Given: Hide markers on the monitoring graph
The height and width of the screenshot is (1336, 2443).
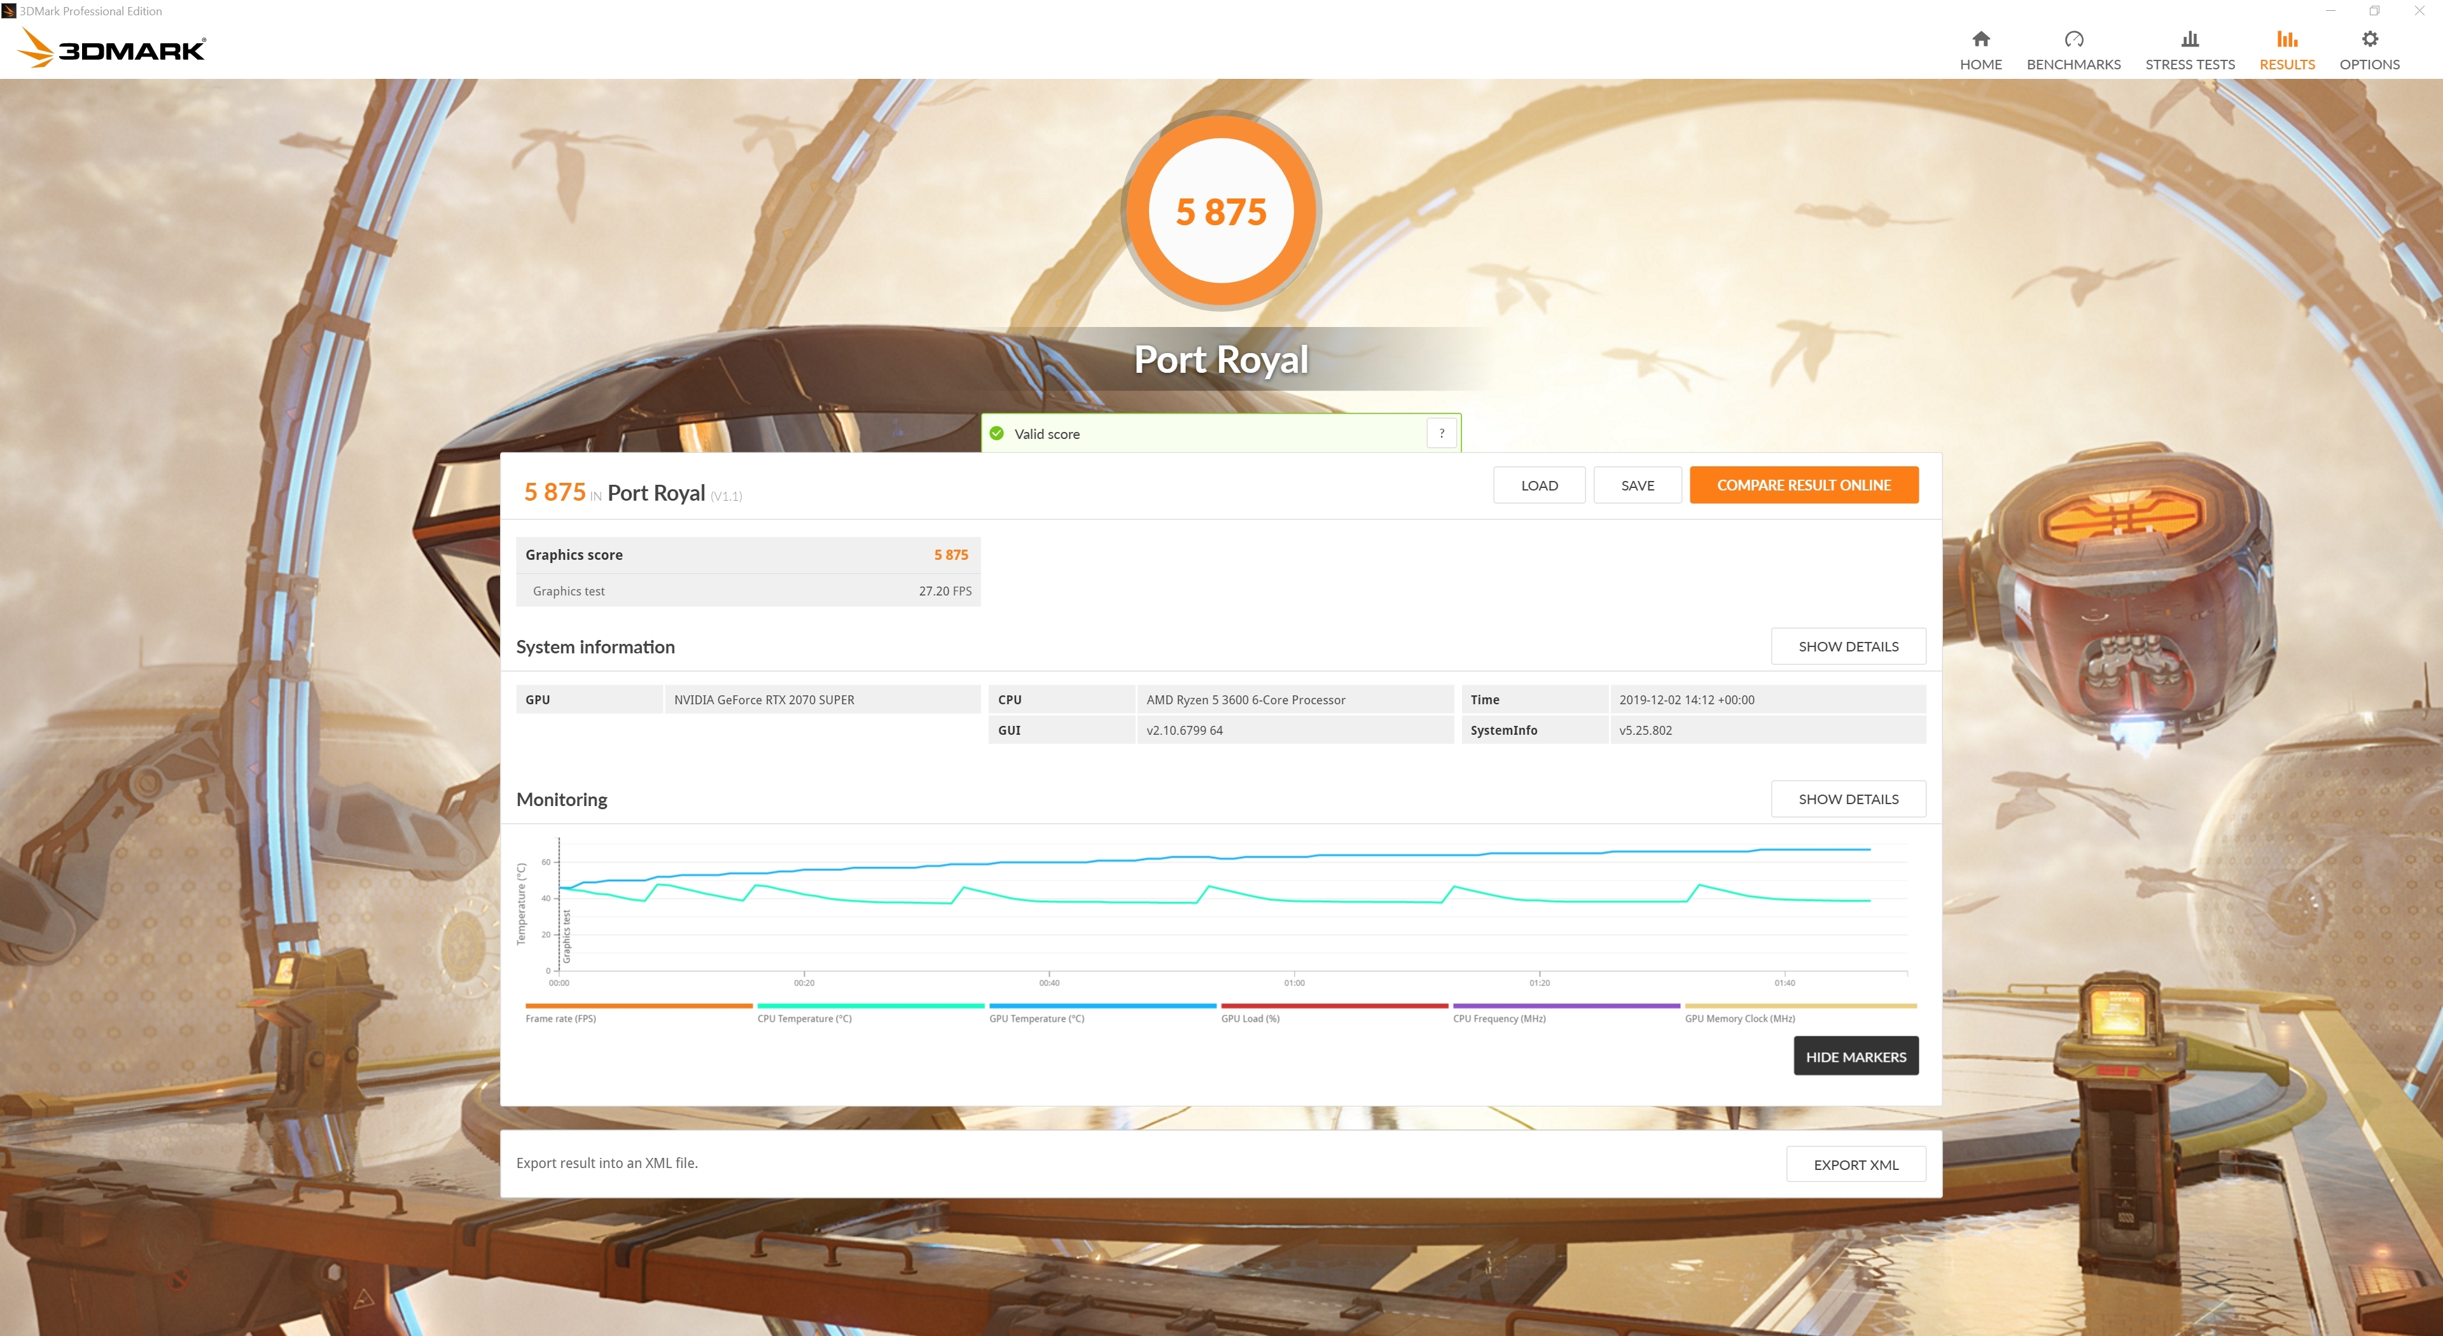Looking at the screenshot, I should (1855, 1056).
